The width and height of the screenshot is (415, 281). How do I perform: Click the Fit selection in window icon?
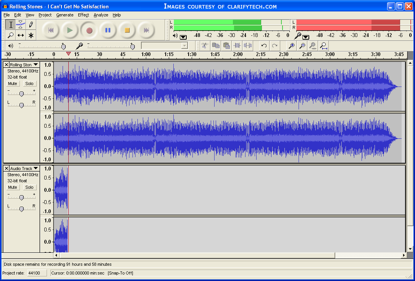click(x=313, y=46)
